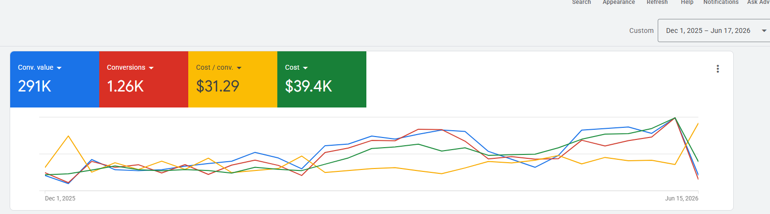The height and width of the screenshot is (214, 770).
Task: Click the $31.29 cost per conversion value
Action: (218, 86)
